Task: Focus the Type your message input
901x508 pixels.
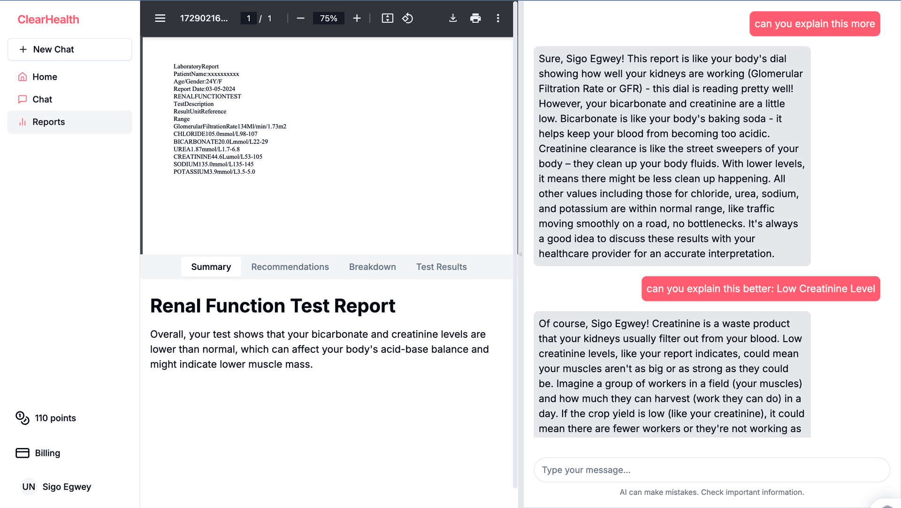Action: coord(711,470)
